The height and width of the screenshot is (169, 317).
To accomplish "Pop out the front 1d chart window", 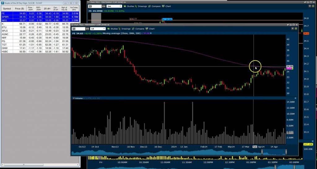I will click(291, 25).
